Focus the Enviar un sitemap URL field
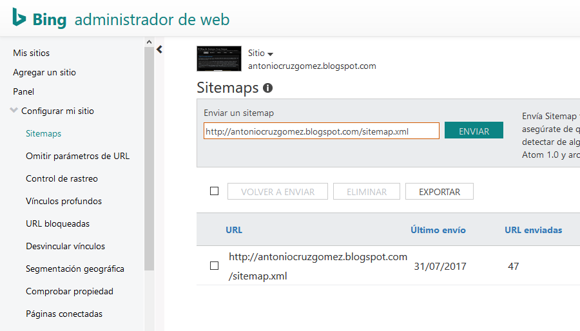This screenshot has width=580, height=331. [x=322, y=131]
